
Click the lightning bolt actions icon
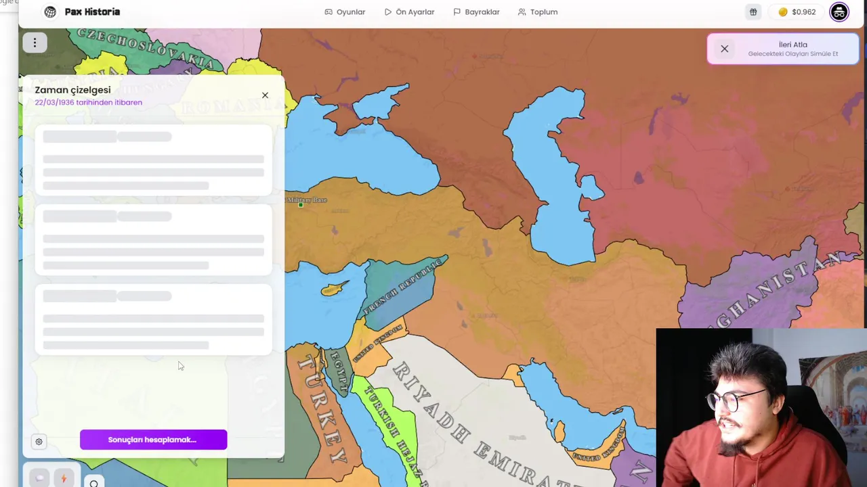[x=64, y=478]
